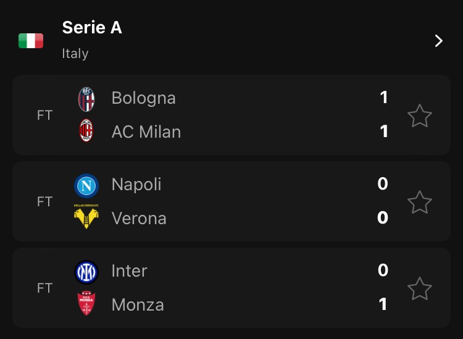The height and width of the screenshot is (339, 463).
Task: Open the Inter team name
Action: 130,271
